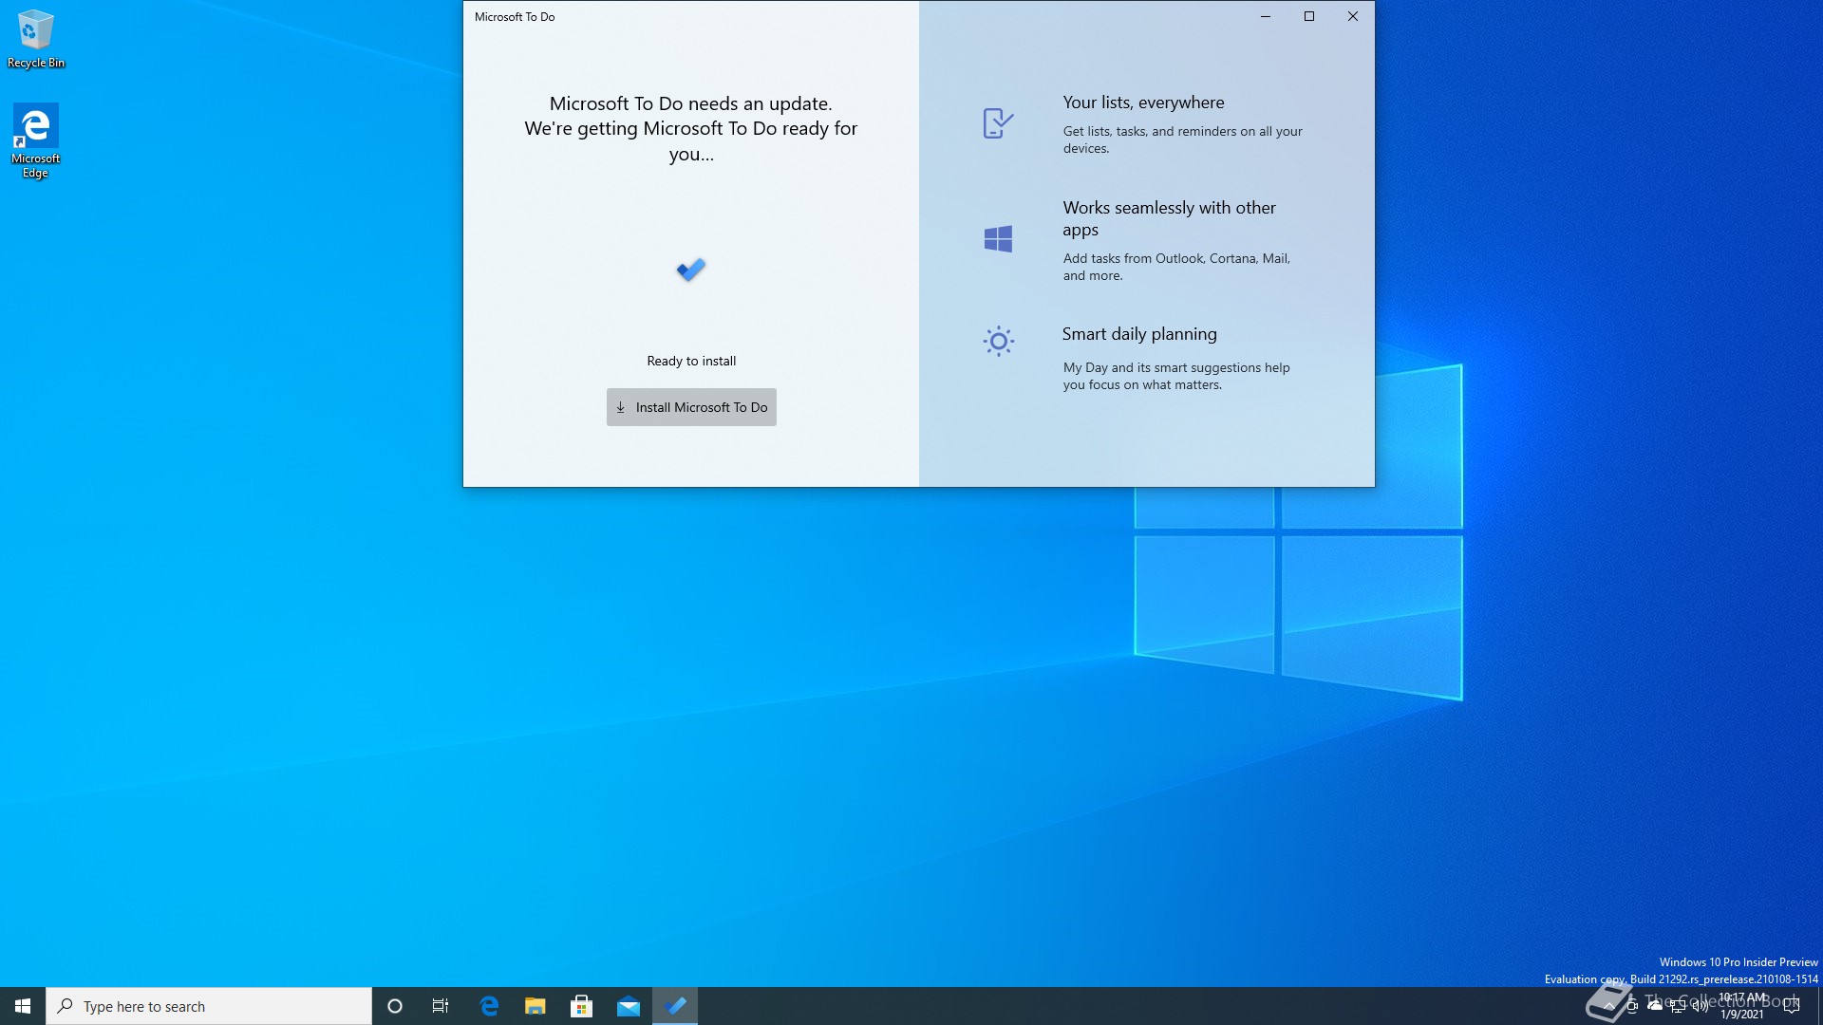1823x1025 pixels.
Task: Click 'Your lists, everywhere' heading
Action: (1143, 102)
